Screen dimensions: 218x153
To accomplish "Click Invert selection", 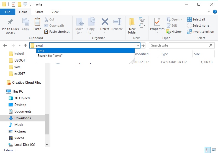I will point(201,32).
